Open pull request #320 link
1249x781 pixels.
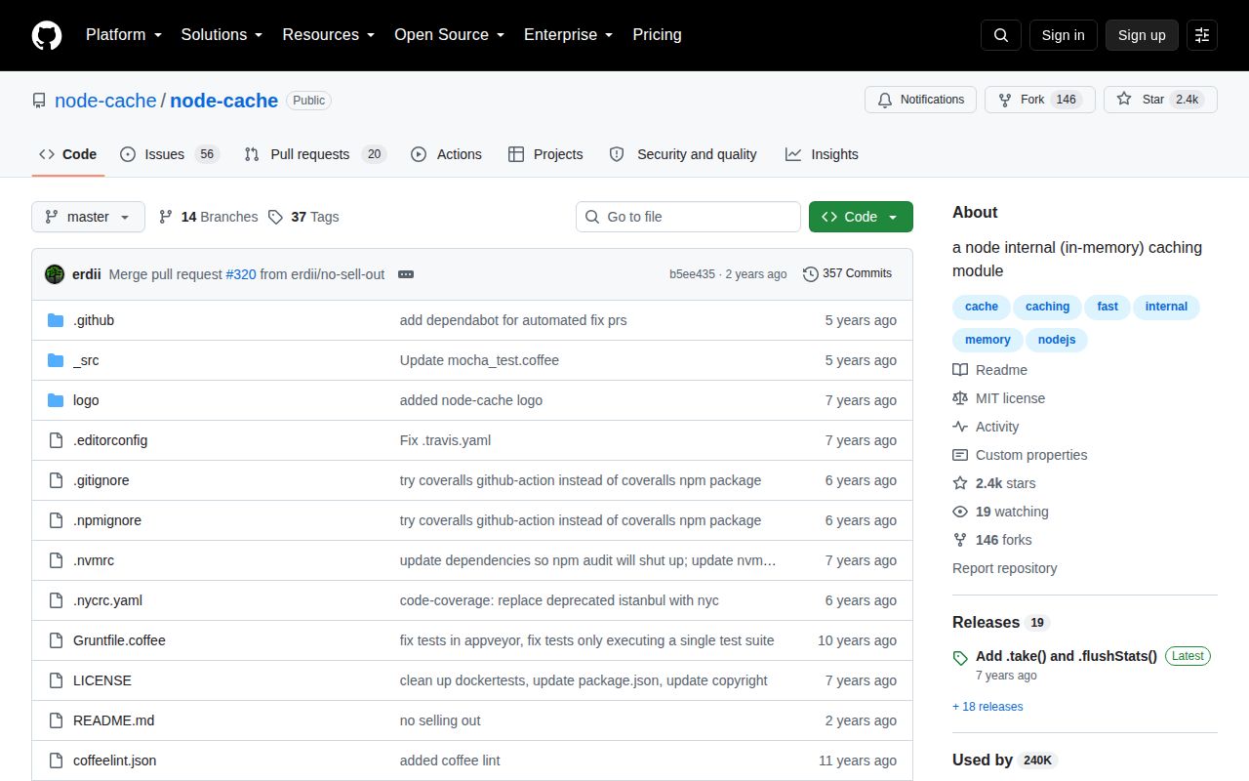[241, 274]
